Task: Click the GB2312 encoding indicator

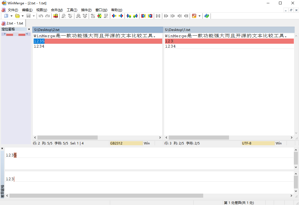Action: 126,143
